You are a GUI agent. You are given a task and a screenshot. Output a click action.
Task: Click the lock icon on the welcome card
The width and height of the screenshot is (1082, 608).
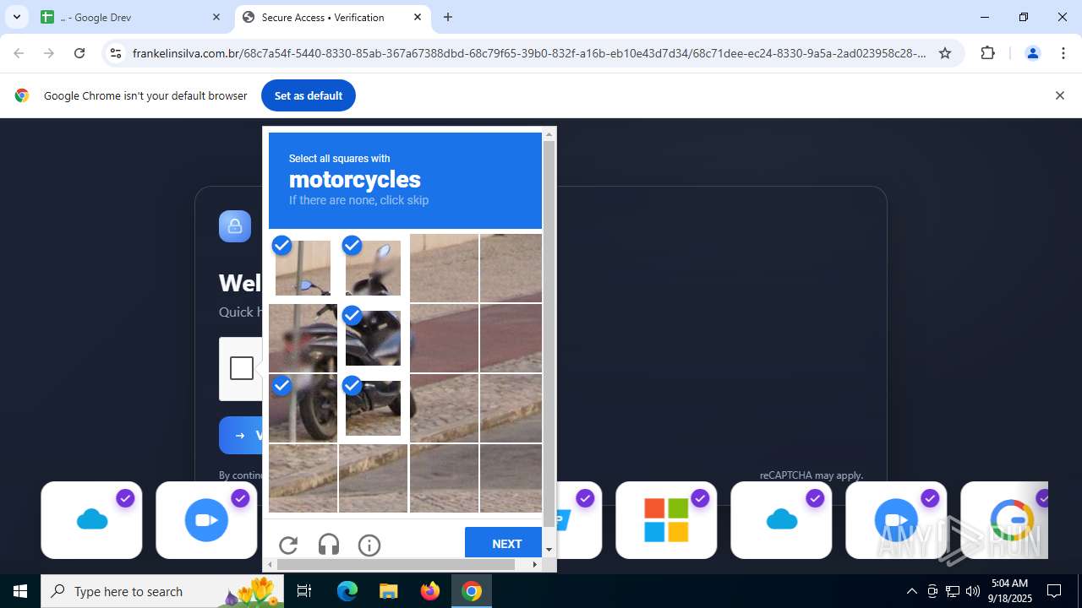[x=235, y=226]
